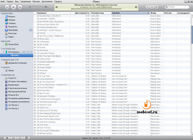Uncheck the Drones track checkbox
Image resolution: width=193 pixels, height=140 pixels.
click(38, 48)
